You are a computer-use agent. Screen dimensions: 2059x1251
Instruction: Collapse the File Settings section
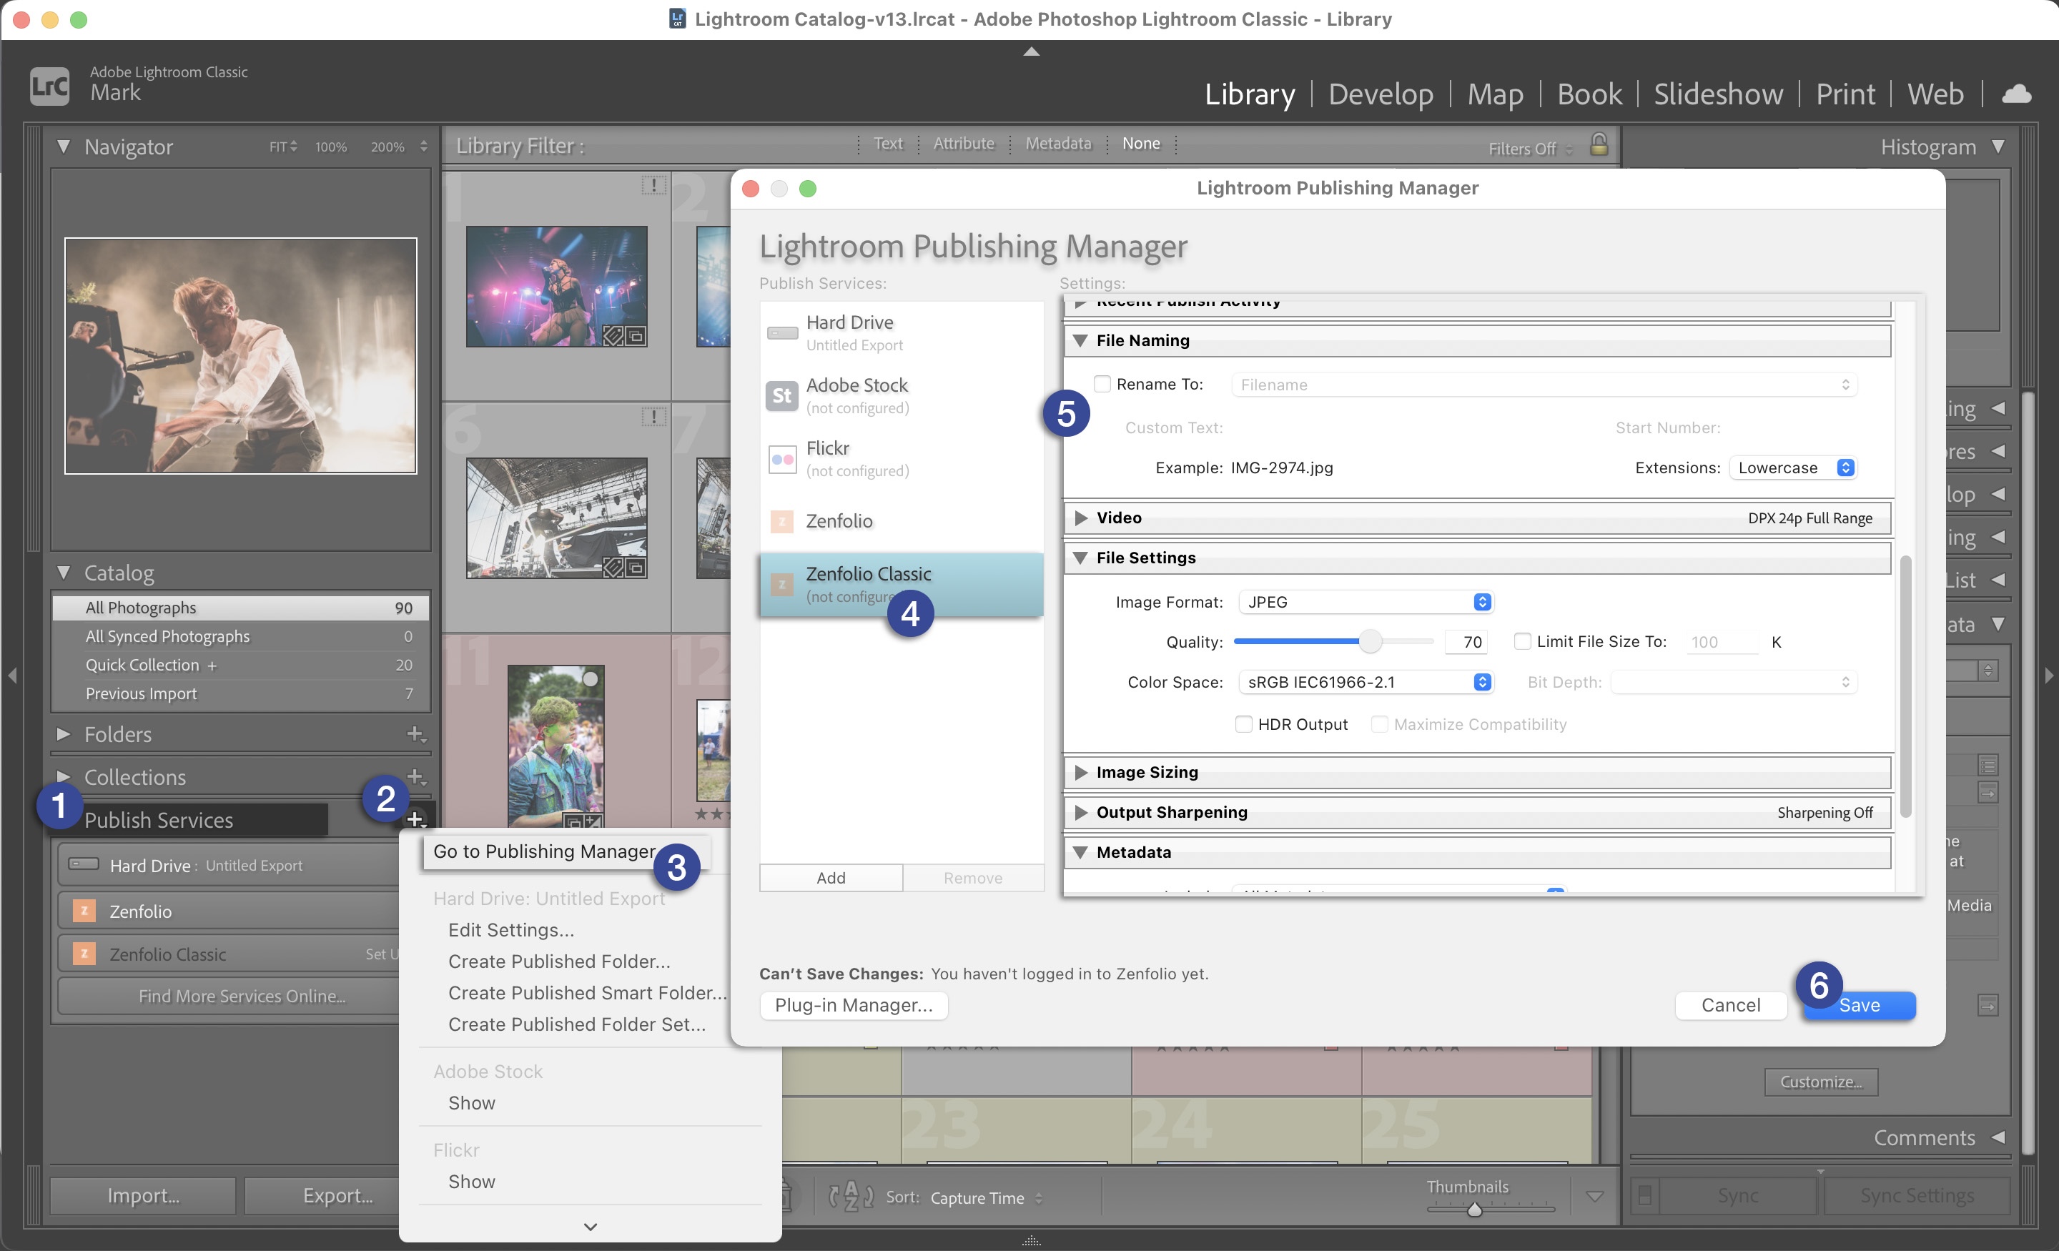tap(1080, 558)
